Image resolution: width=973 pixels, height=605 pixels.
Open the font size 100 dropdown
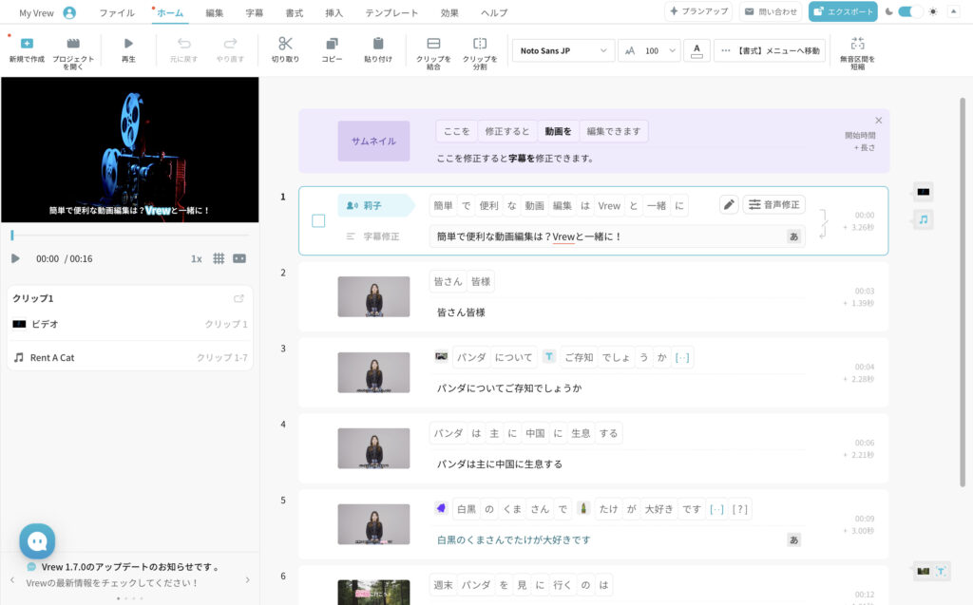pyautogui.click(x=650, y=51)
